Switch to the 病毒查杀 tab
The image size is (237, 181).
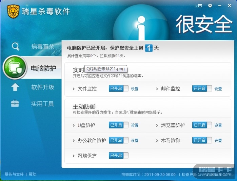43,46
